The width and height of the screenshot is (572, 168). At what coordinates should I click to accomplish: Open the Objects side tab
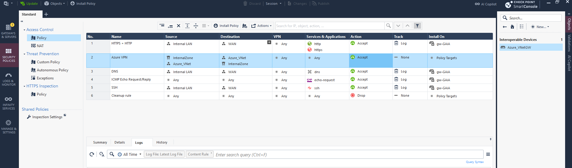tap(569, 24)
